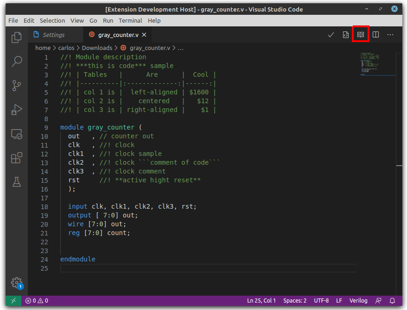Screen dimensions: 407x310
Task: Click the checkmark icon in editor toolbar
Action: [x=331, y=35]
